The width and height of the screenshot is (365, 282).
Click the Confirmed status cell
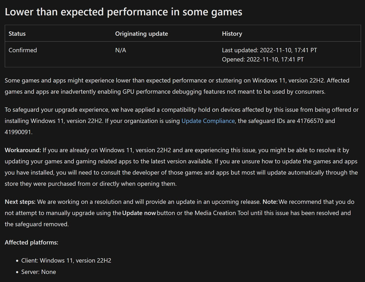tap(23, 50)
